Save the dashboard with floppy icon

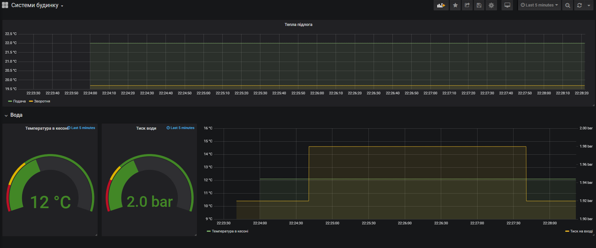click(479, 5)
